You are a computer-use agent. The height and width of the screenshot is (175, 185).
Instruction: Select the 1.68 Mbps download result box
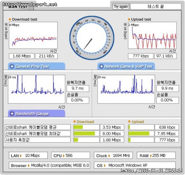pos(21,56)
